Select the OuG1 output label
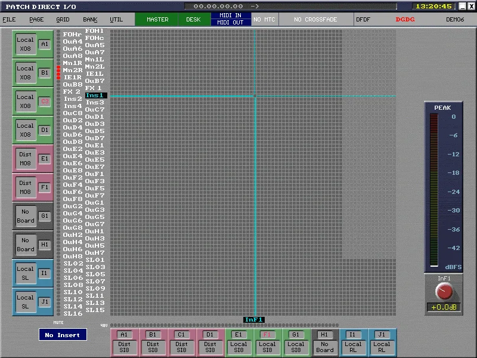 pyautogui.click(x=95, y=202)
